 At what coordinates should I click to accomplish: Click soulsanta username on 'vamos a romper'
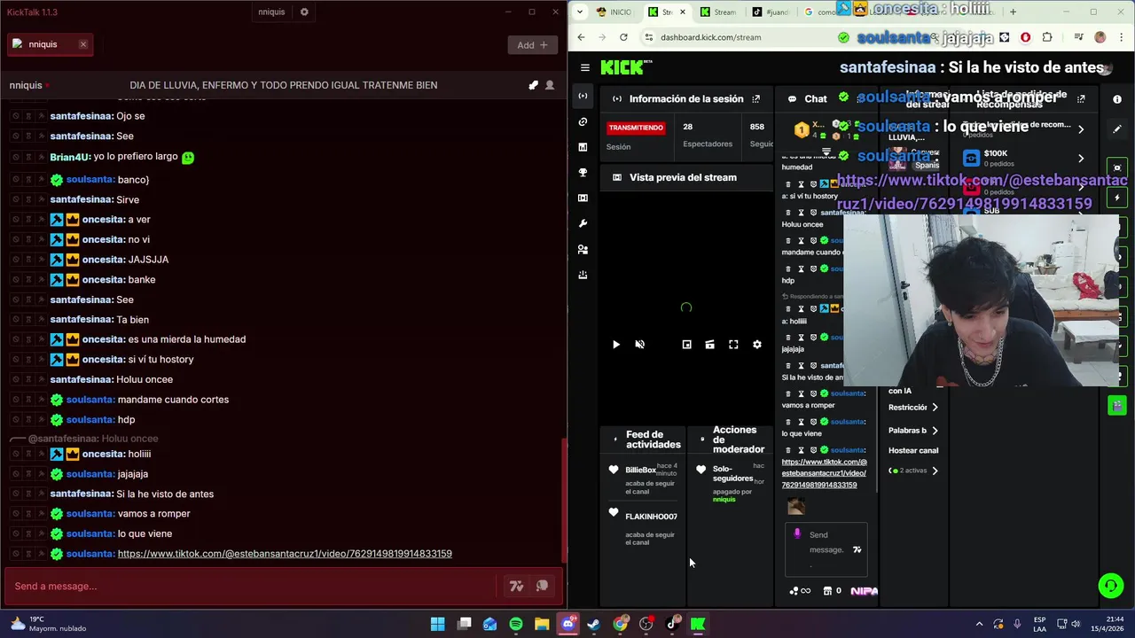tap(90, 514)
